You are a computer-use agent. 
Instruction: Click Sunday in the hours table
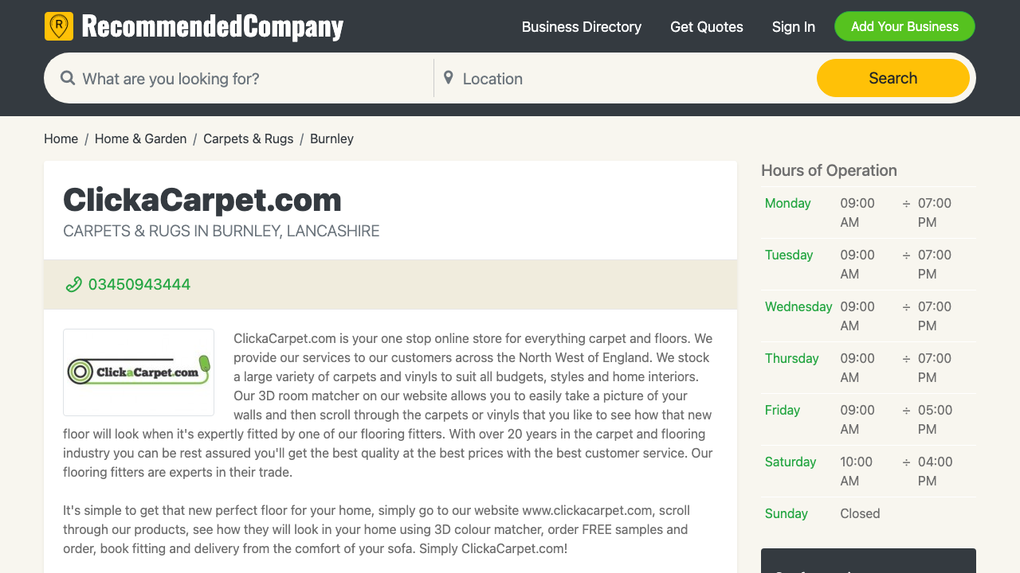coord(786,513)
